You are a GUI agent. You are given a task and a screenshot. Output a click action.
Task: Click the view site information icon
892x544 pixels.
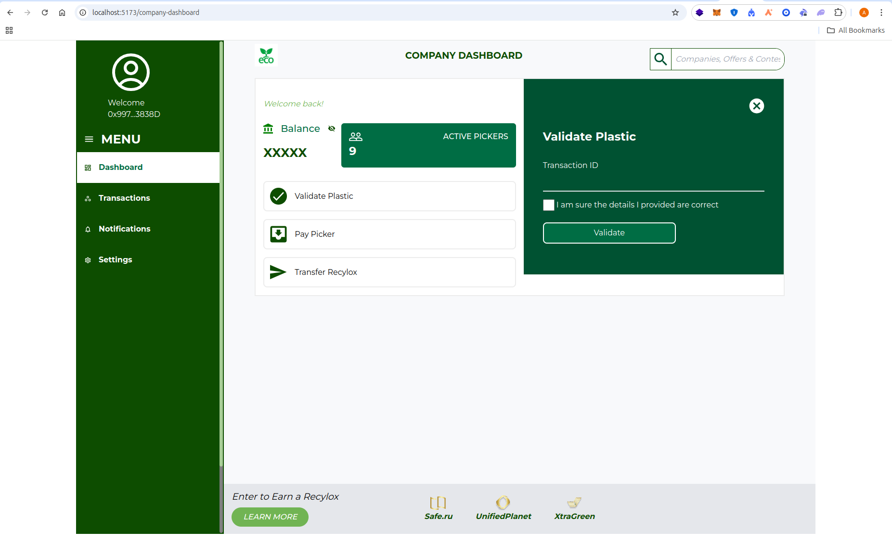click(83, 13)
